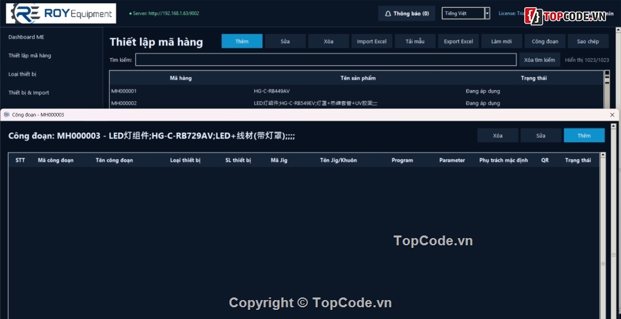
Task: Click Sửa in the Công đoạn dialog
Action: [541, 135]
